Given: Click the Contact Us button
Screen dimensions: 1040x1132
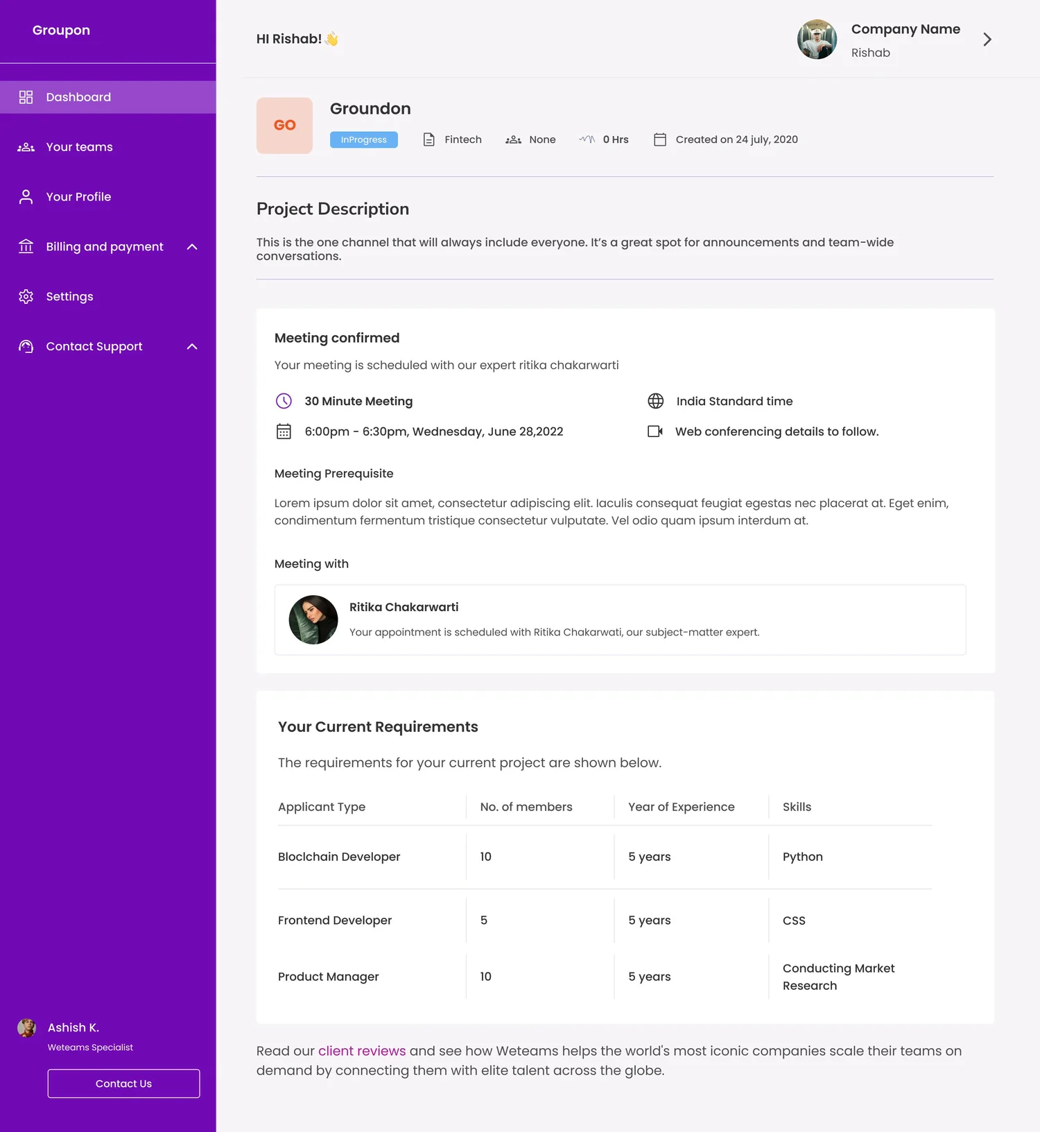Looking at the screenshot, I should pyautogui.click(x=123, y=1083).
